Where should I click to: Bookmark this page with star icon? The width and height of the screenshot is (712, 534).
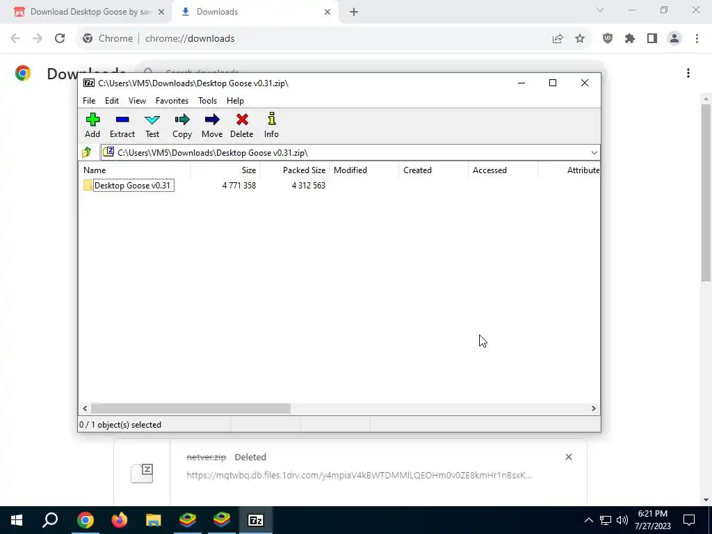click(580, 39)
